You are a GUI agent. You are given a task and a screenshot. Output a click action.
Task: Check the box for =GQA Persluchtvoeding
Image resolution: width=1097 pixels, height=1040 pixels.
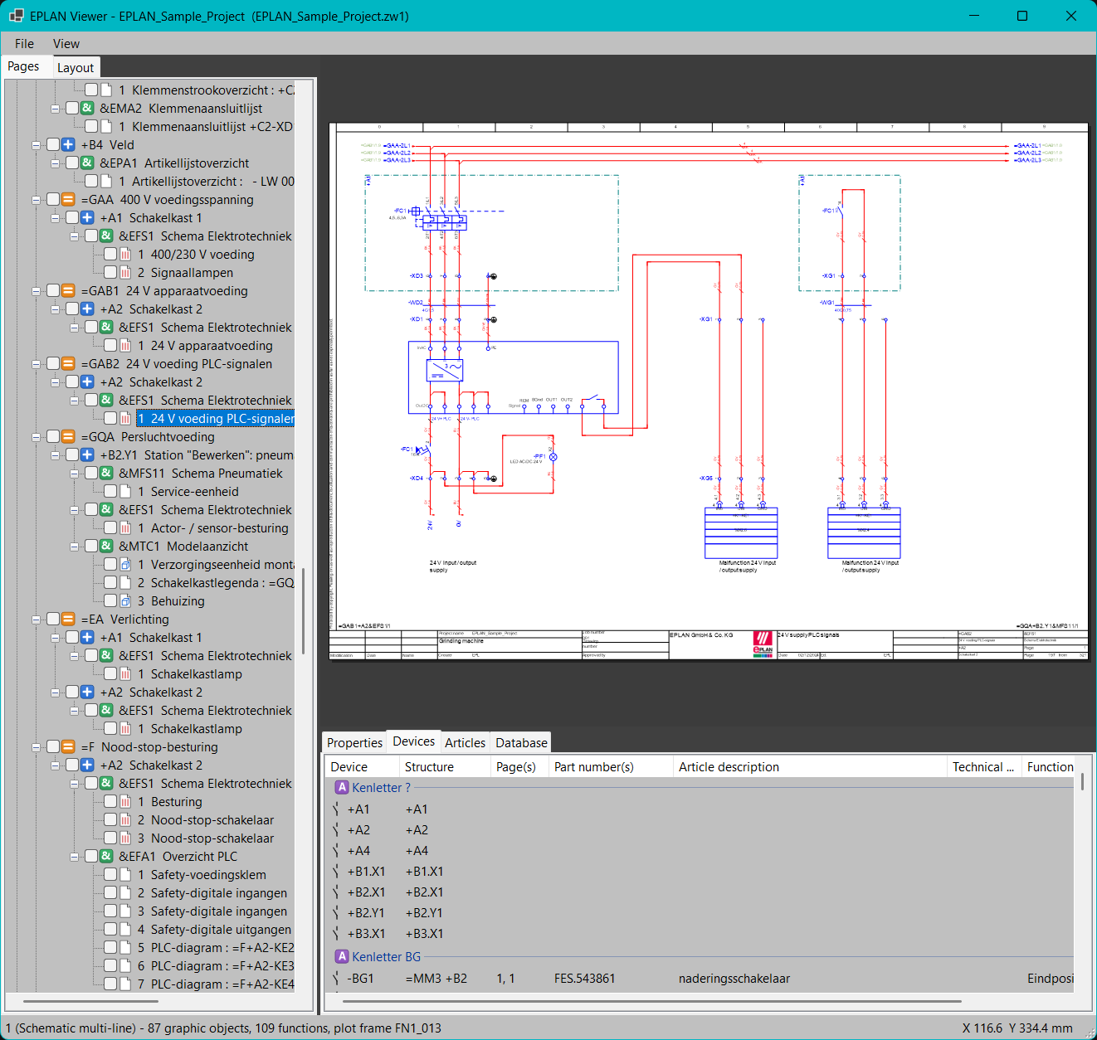coord(53,437)
